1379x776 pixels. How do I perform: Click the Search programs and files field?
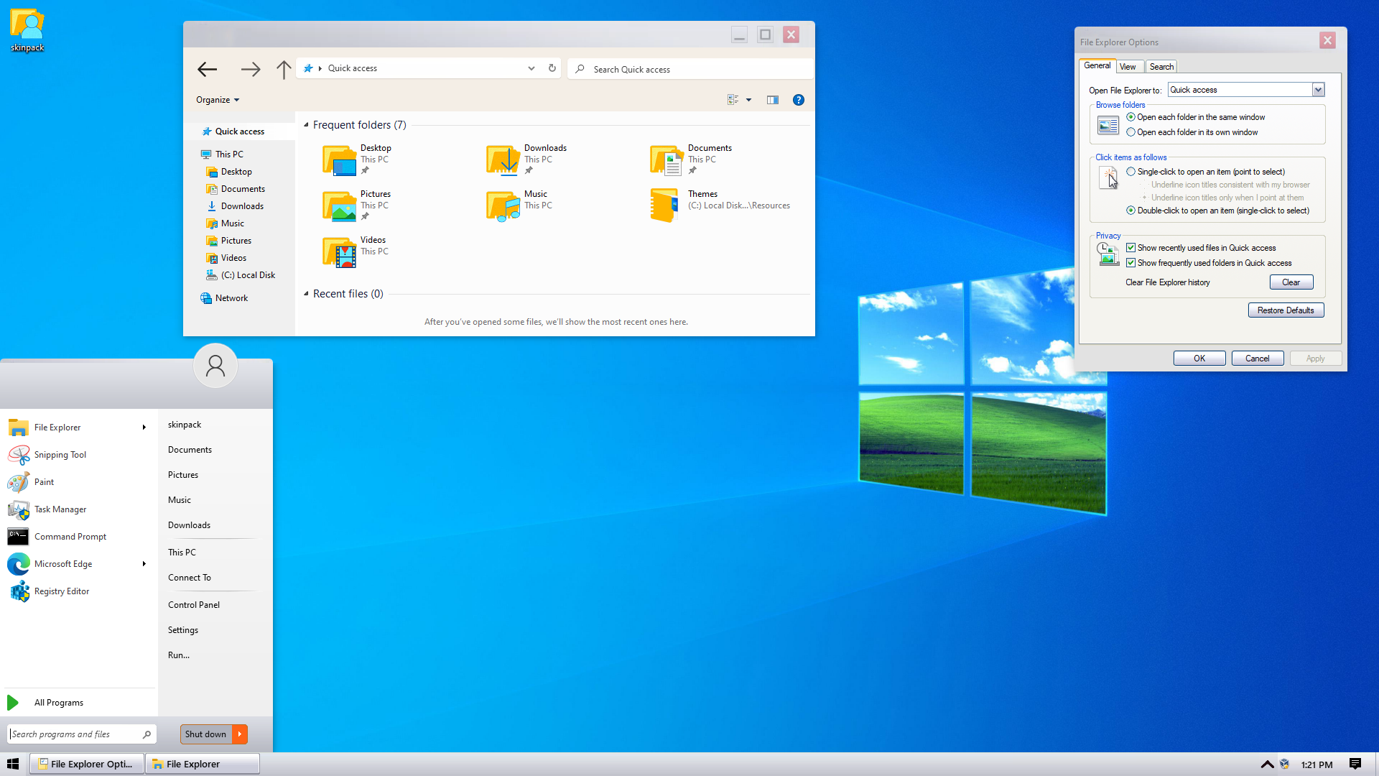coord(75,734)
